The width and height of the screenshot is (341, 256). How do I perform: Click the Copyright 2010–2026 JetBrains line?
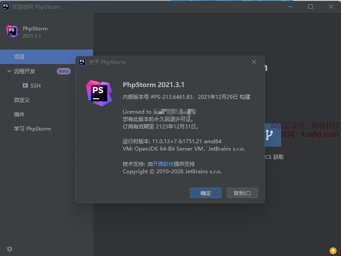tap(172, 172)
